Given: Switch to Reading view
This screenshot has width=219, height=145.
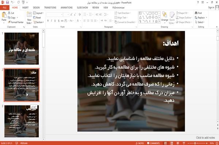Looking at the screenshot, I should (x=178, y=143).
